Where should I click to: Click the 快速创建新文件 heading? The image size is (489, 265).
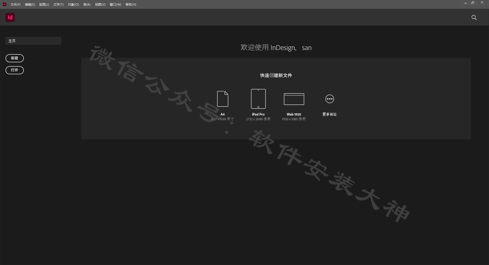(x=276, y=75)
